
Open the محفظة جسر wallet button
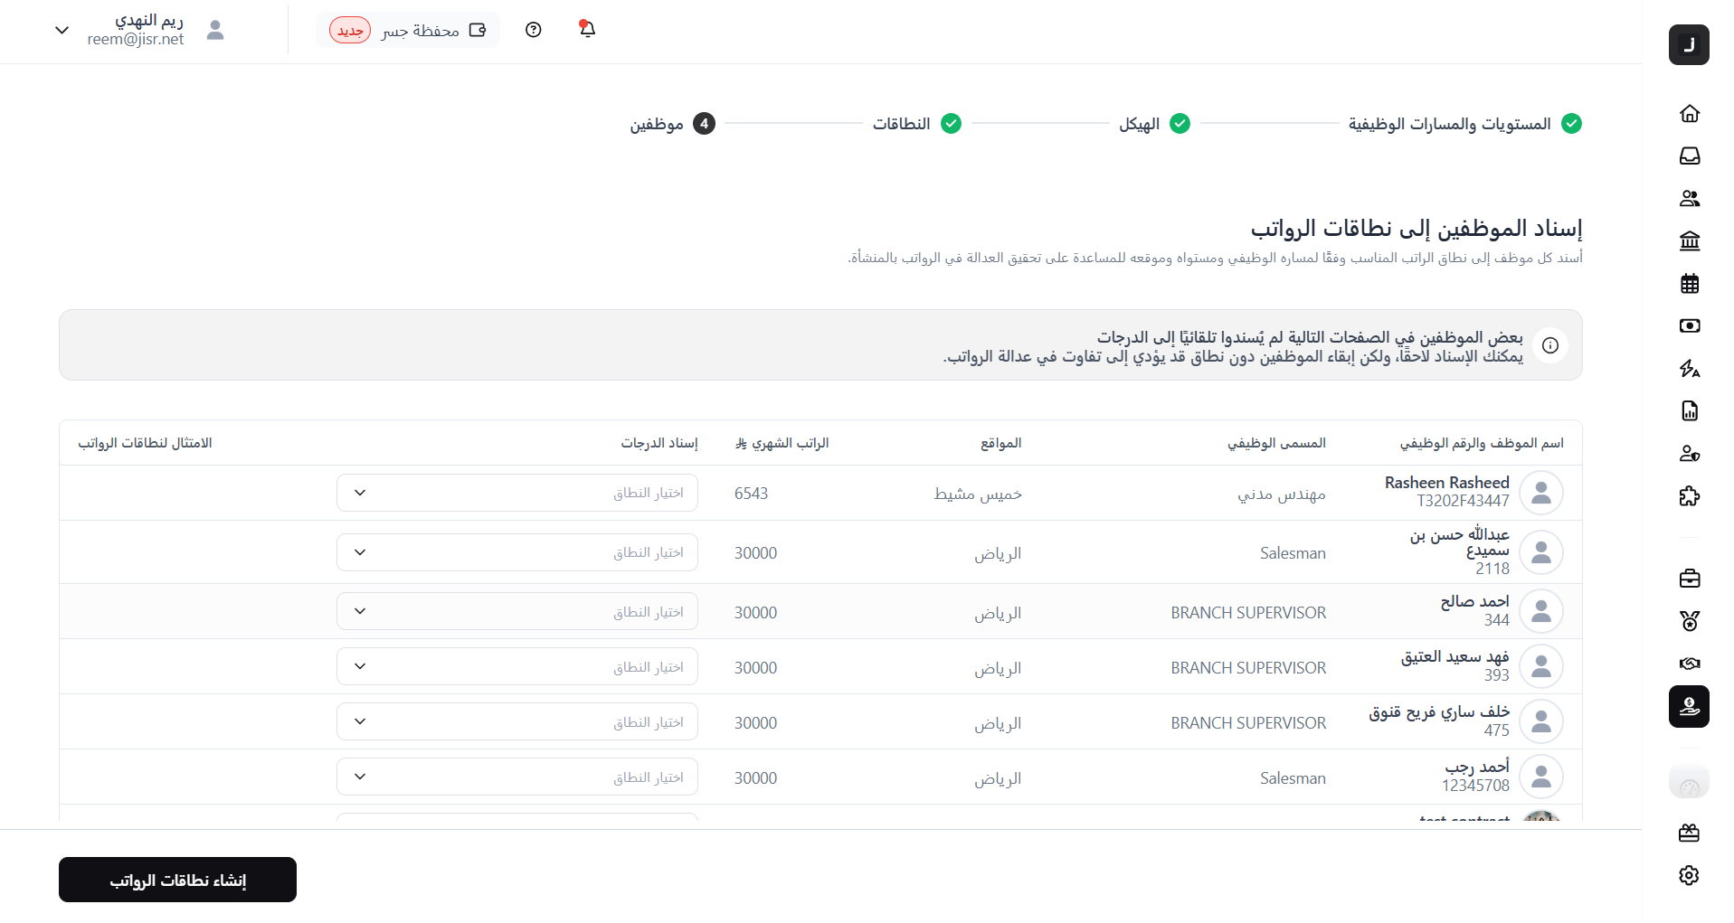point(408,31)
